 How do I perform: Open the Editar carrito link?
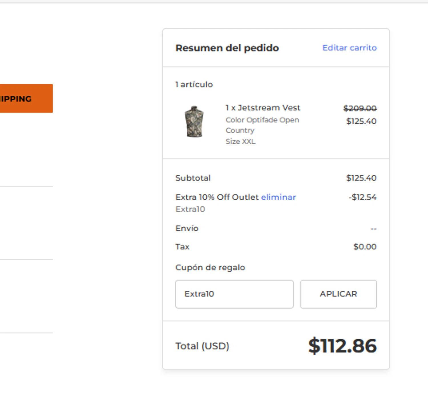coord(350,48)
